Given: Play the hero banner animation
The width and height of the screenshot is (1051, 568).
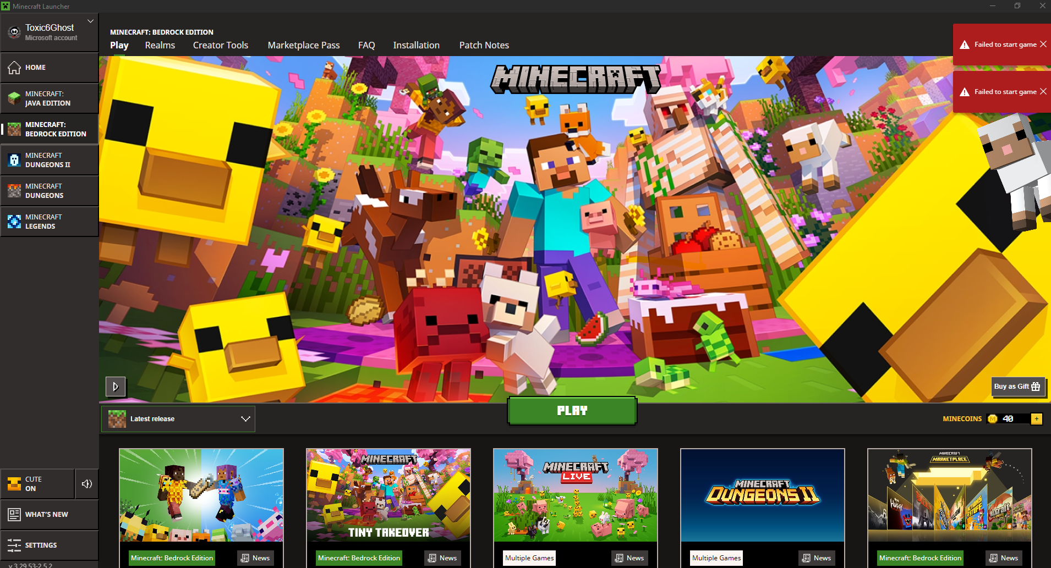Looking at the screenshot, I should [116, 387].
